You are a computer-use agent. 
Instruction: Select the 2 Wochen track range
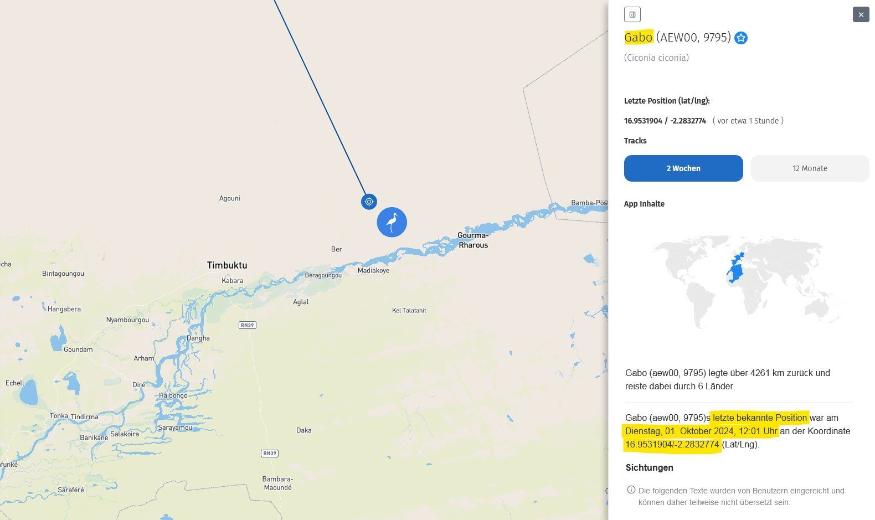coord(683,168)
